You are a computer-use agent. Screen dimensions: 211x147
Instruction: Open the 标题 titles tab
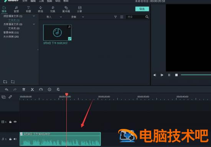pos(28,10)
